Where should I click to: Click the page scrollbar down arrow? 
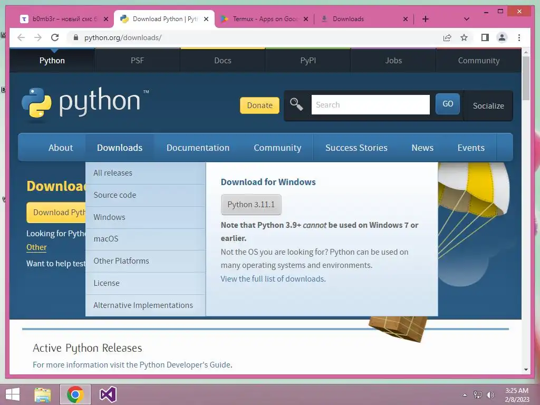(526, 370)
